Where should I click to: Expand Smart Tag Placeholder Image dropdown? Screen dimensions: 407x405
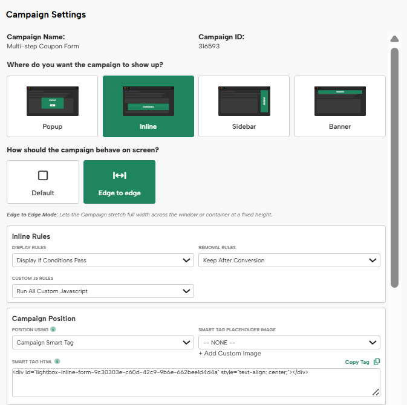[x=289, y=342]
